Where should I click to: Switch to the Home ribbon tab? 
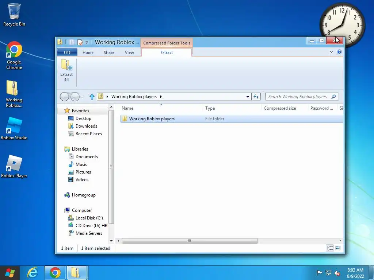click(88, 52)
